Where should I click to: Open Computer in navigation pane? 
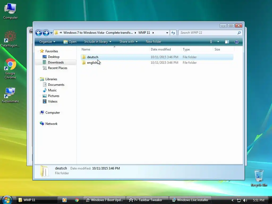click(x=52, y=113)
